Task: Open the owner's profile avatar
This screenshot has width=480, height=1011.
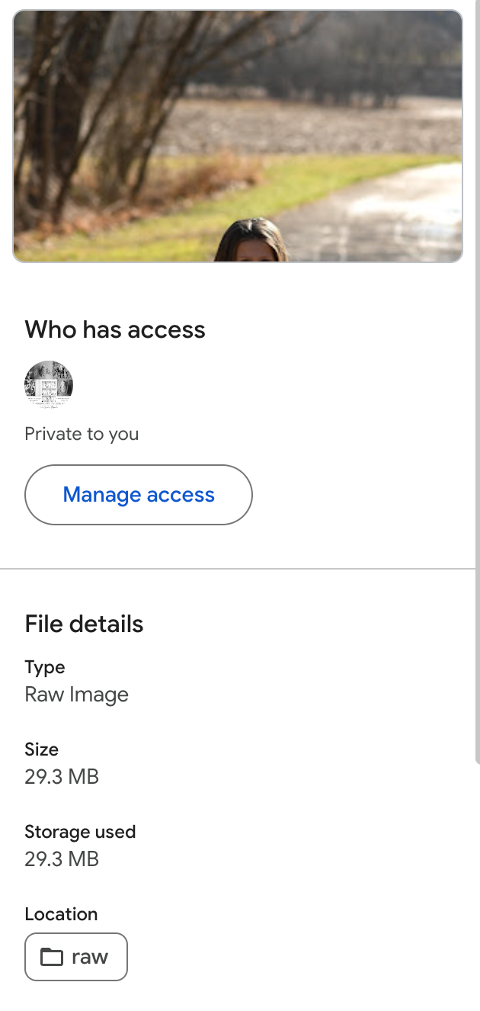Action: point(49,385)
